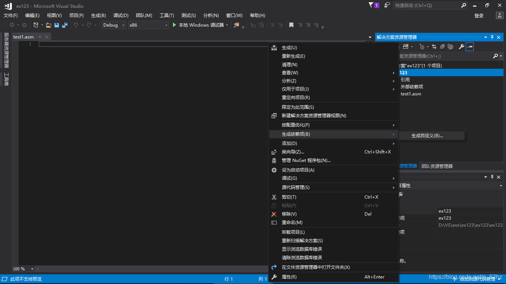Open the 编辑(E) menu
Image resolution: width=506 pixels, height=284 pixels.
click(32, 16)
